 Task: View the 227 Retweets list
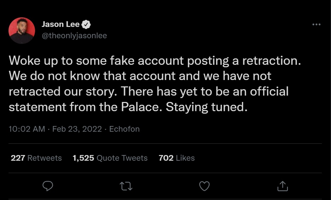pyautogui.click(x=36, y=158)
